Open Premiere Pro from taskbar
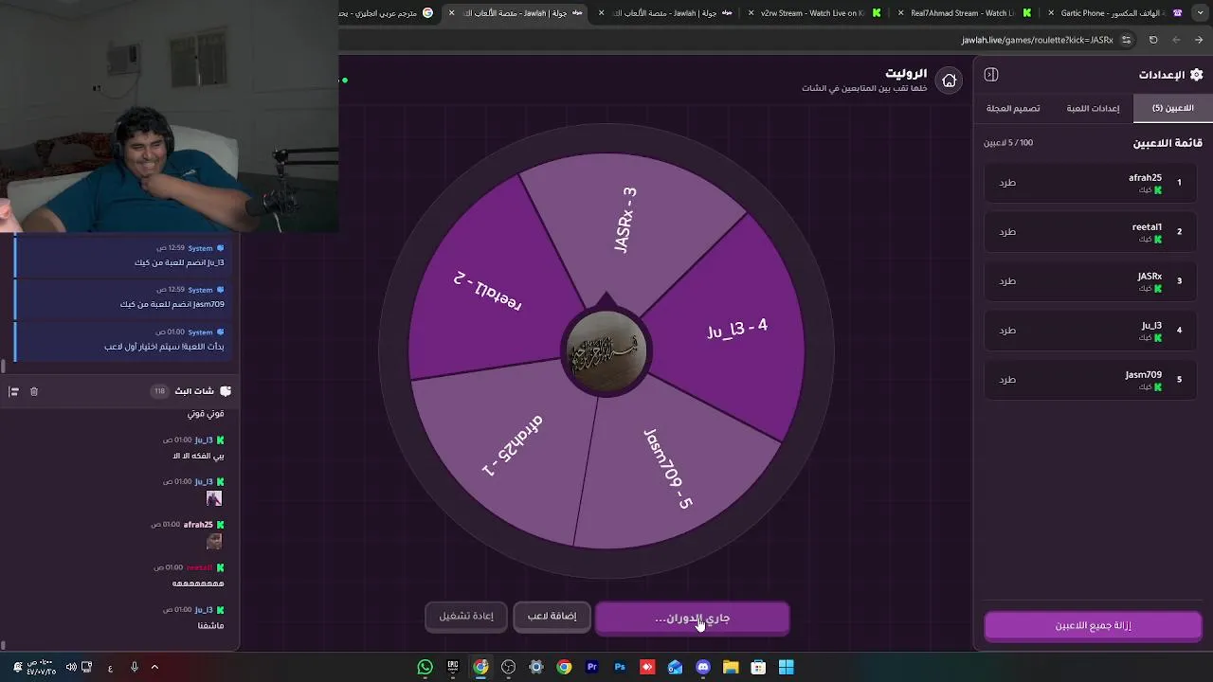Viewport: 1213px width, 682px height. [592, 667]
